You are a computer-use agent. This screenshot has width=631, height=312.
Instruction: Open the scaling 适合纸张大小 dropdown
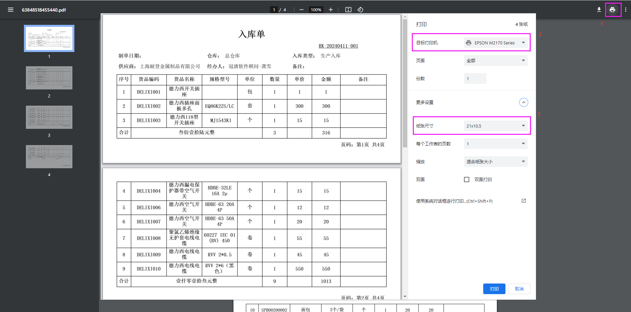(496, 162)
